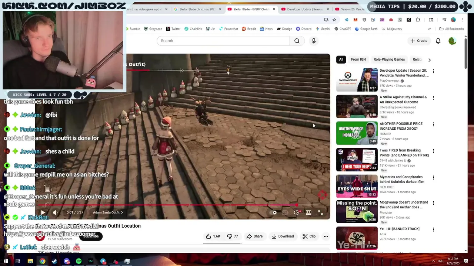Share this YouTube video
Screen dimensions: 474x266
pyautogui.click(x=254, y=236)
